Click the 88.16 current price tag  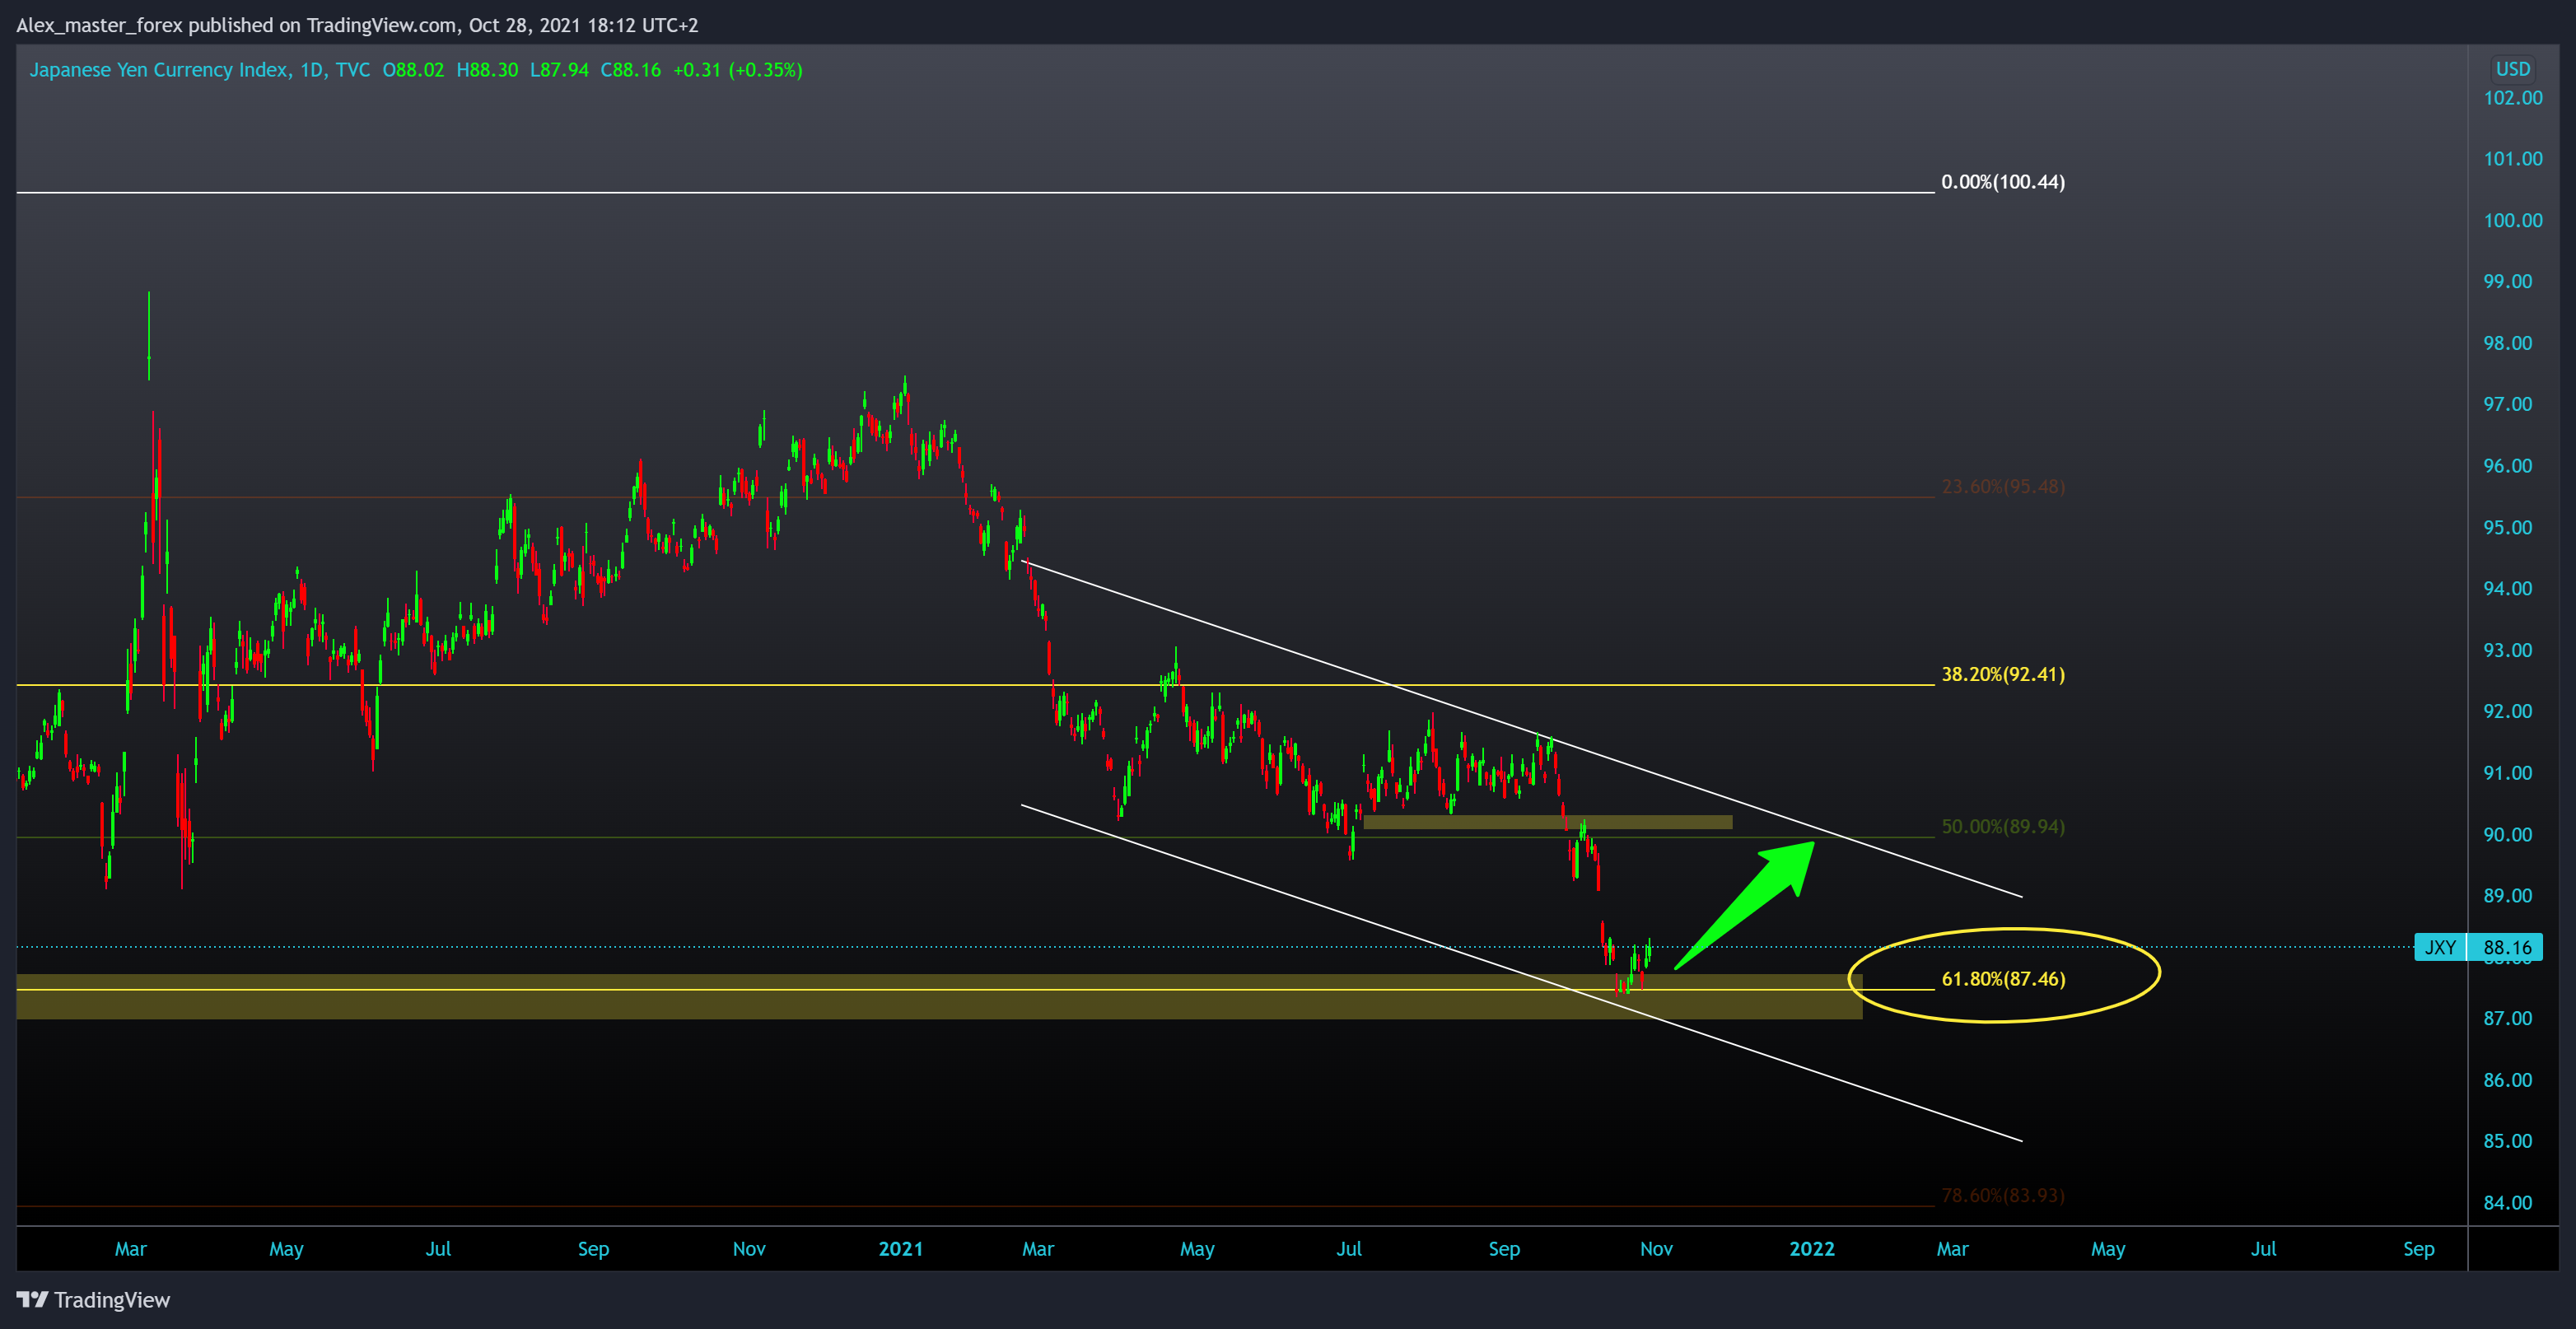coord(2507,947)
